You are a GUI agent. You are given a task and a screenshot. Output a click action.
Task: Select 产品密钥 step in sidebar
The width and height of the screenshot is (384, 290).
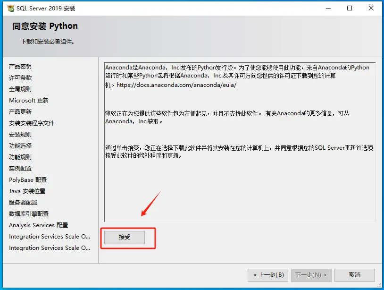[20, 67]
